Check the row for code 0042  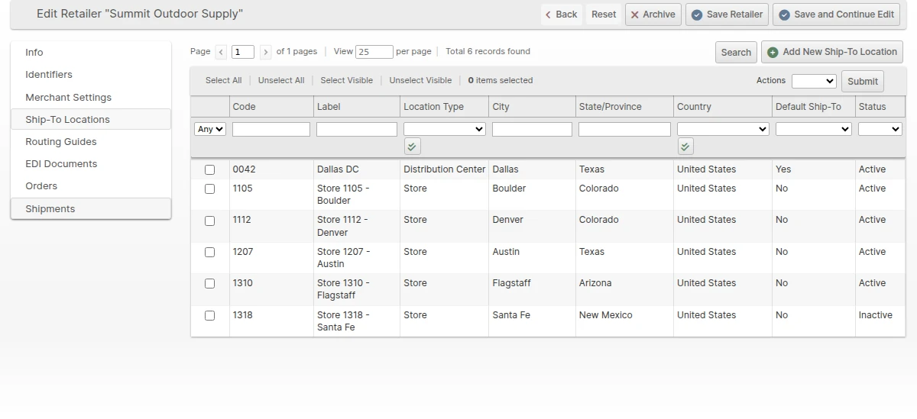pos(210,169)
